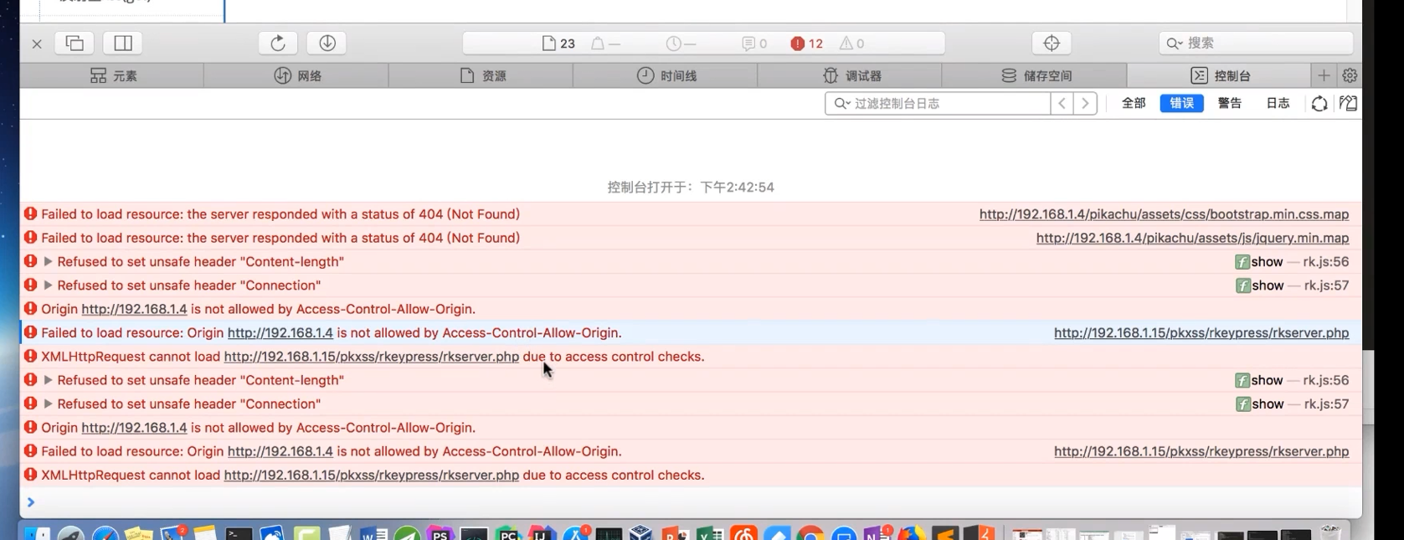This screenshot has height=540, width=1404.
Task: Open Web Inspector settings gear
Action: coord(1350,75)
